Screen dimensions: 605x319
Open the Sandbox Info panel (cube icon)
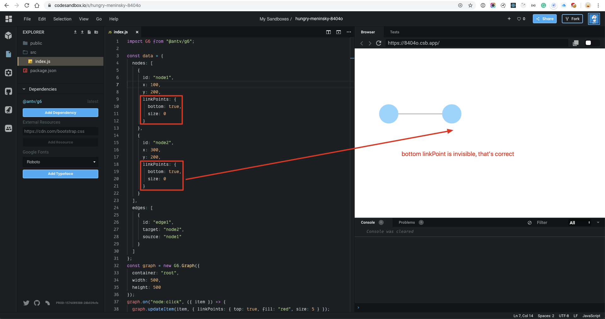[9, 36]
